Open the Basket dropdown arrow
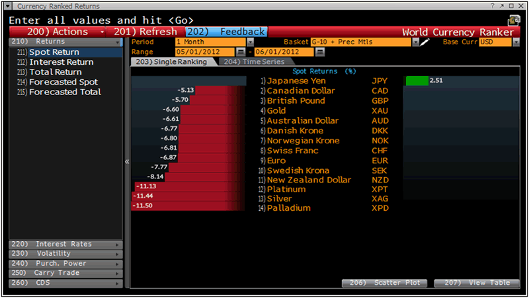 click(416, 42)
